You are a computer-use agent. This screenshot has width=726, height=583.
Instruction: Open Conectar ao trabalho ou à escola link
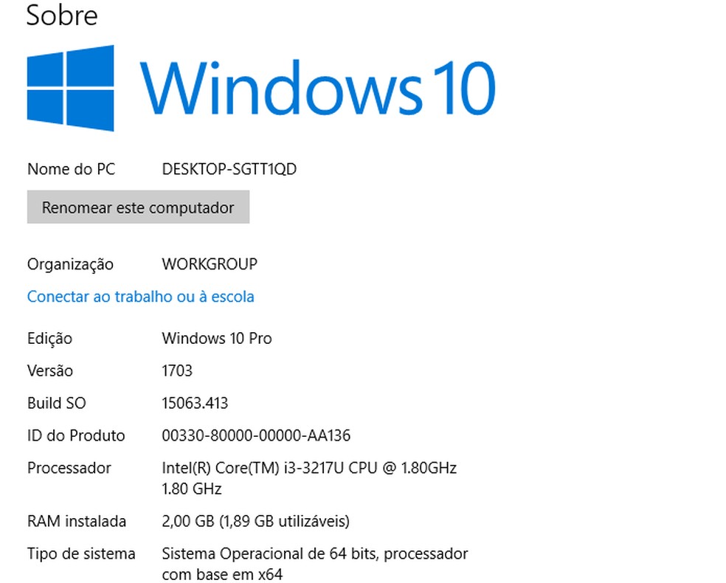(141, 297)
